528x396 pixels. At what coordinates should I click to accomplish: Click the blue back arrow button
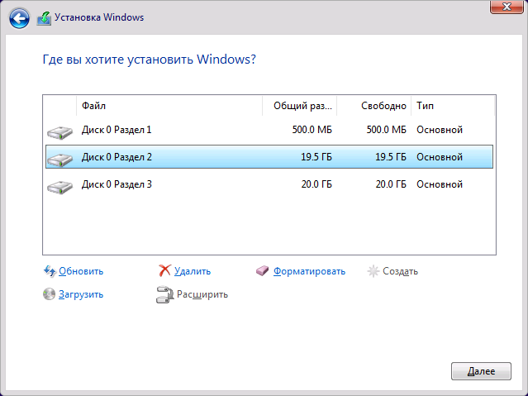click(x=19, y=18)
